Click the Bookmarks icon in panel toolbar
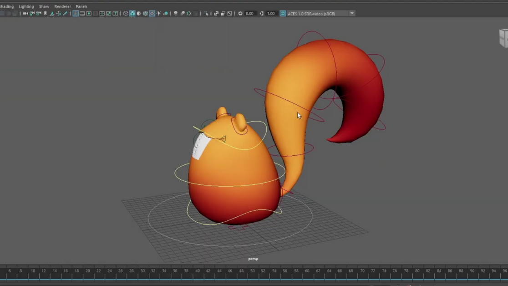This screenshot has width=508, height=286. point(45,14)
